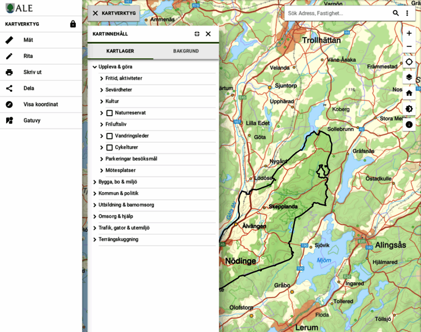This screenshot has height=332, width=421.
Task: Expand the Bygga, bo & miljö group
Action: point(95,182)
